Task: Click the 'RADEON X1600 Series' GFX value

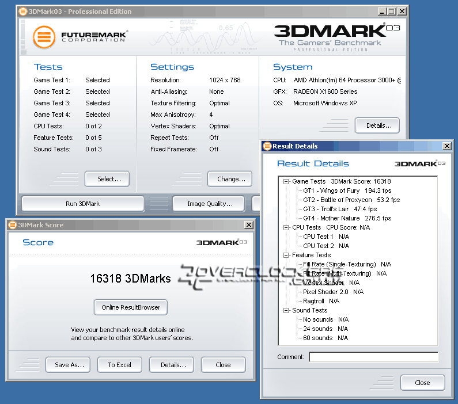Action: coord(325,92)
